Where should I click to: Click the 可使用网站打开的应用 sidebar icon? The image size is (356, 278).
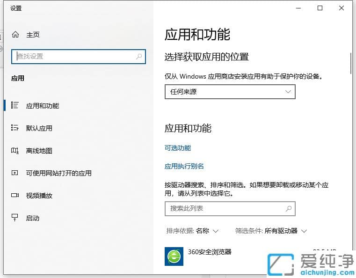15,173
